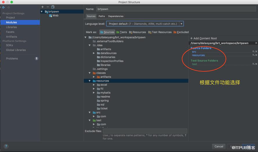This screenshot has width=258, height=152.
Task: Click Add Content Root
Action: [x=204, y=38]
